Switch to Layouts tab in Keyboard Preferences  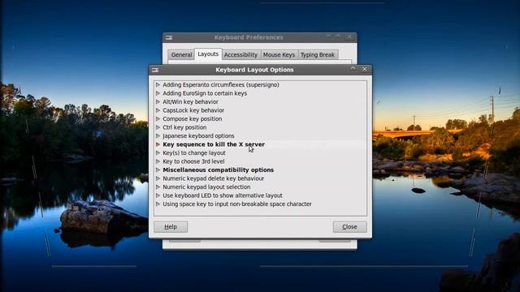tap(208, 54)
